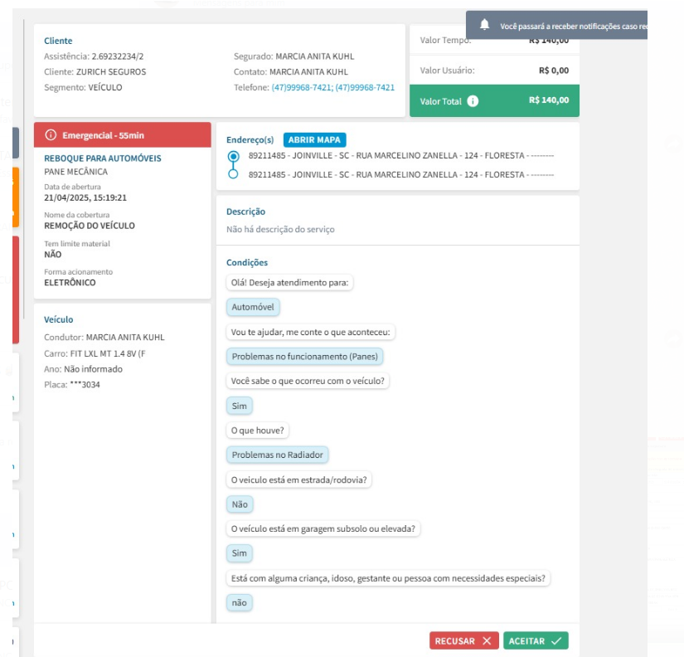Call the first phone number (47)99968-7421;
The height and width of the screenshot is (657, 684).
[x=303, y=87]
